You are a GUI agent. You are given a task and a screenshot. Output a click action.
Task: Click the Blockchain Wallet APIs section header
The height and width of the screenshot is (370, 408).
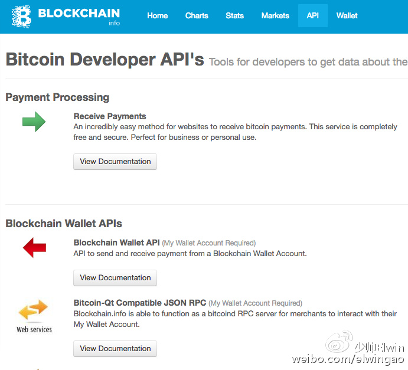tap(64, 223)
